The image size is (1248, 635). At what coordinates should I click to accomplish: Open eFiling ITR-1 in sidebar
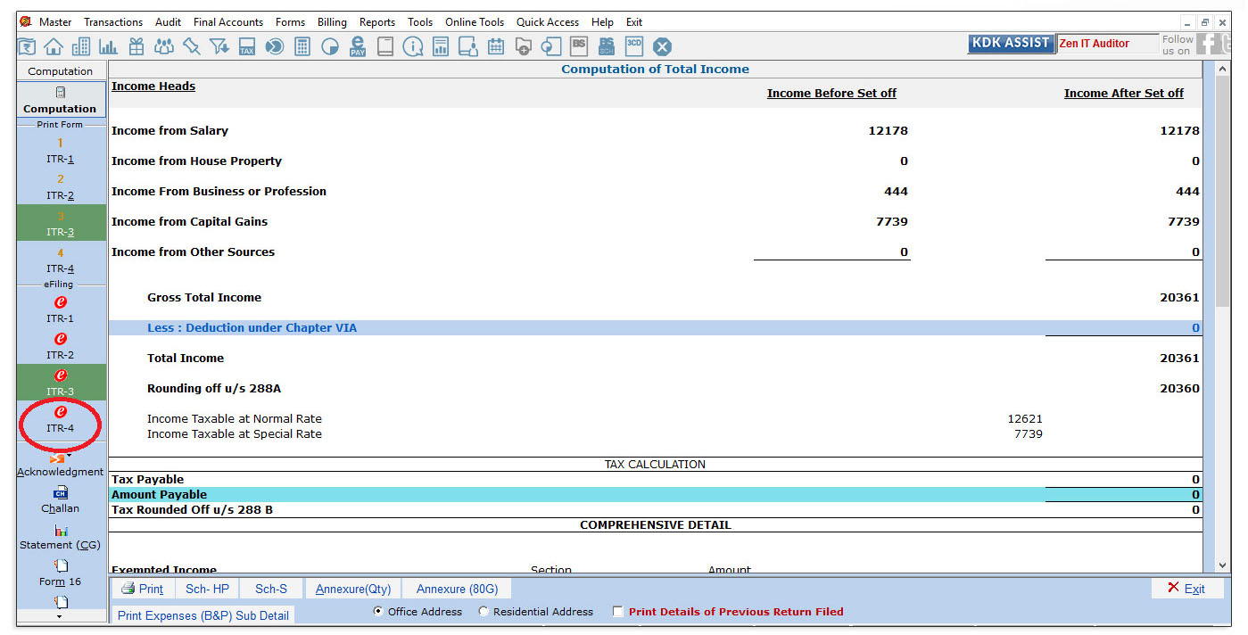[61, 309]
